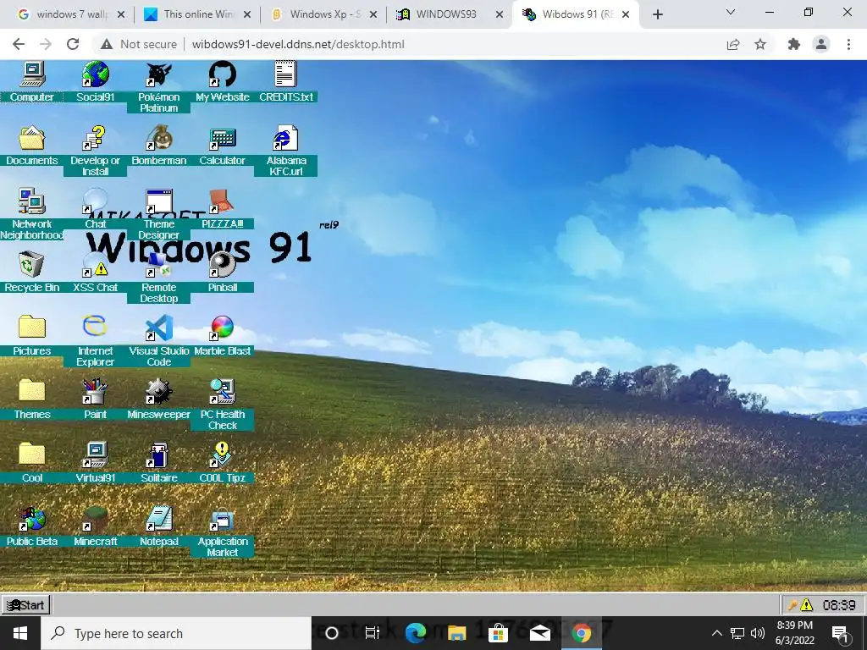Switch to the This online Win tab
This screenshot has width=867, height=650.
click(197, 14)
